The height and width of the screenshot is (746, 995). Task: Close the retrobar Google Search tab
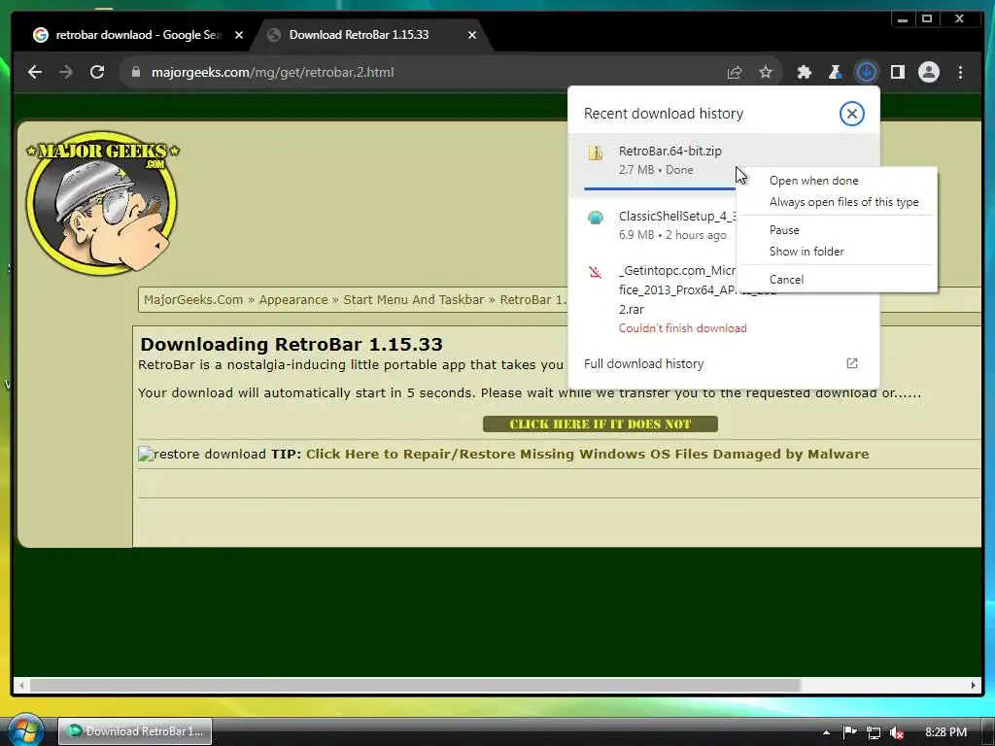[x=239, y=35]
